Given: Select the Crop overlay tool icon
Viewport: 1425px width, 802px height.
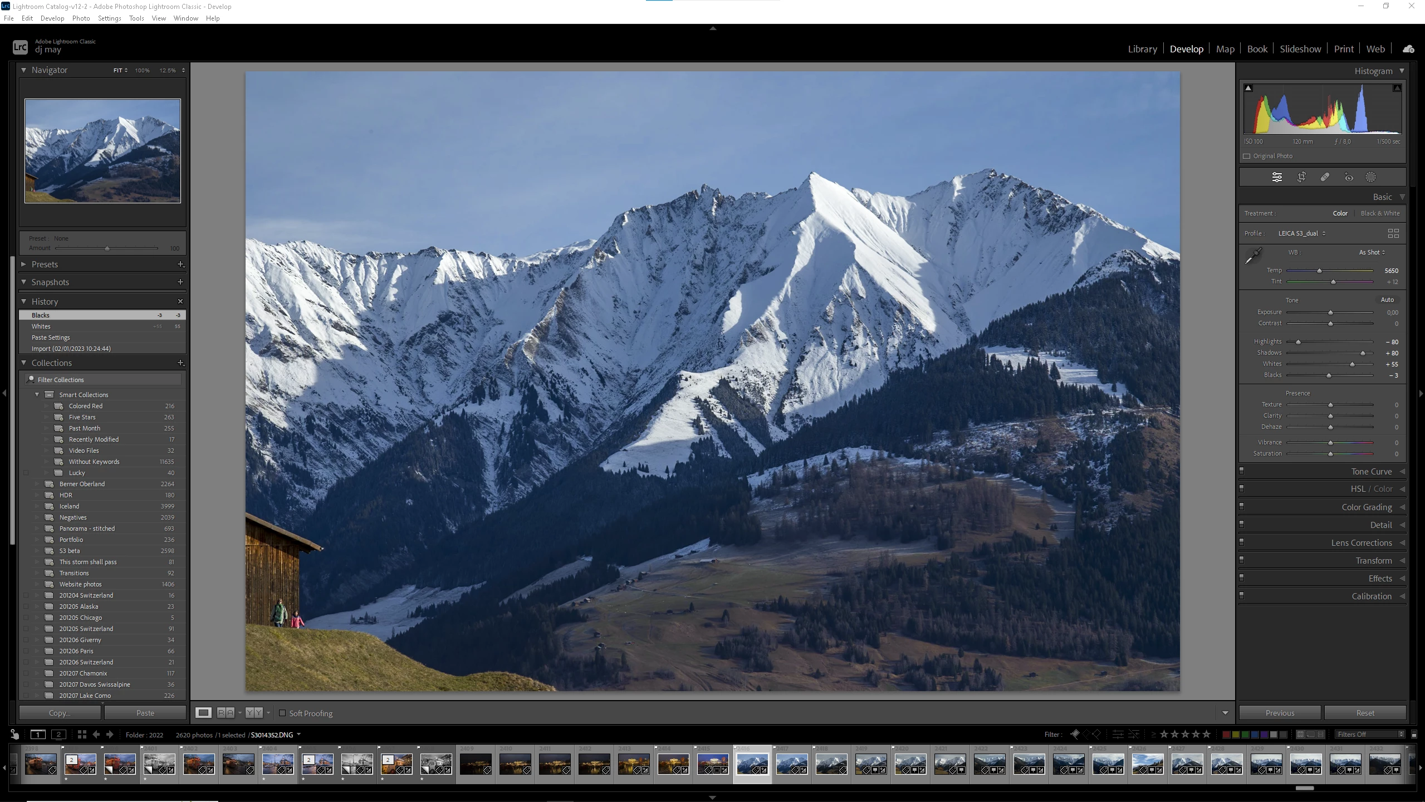Looking at the screenshot, I should pos(1301,177).
